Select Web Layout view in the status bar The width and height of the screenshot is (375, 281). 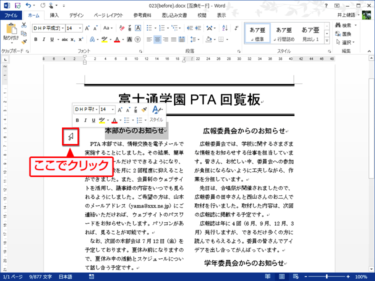295,276
